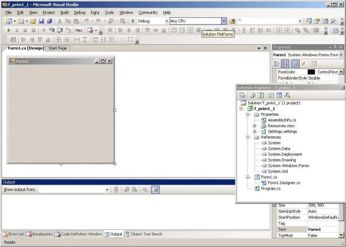Select Program.cs in Solution Explorer
Viewport: 346px width, 247px height.
coord(270,189)
